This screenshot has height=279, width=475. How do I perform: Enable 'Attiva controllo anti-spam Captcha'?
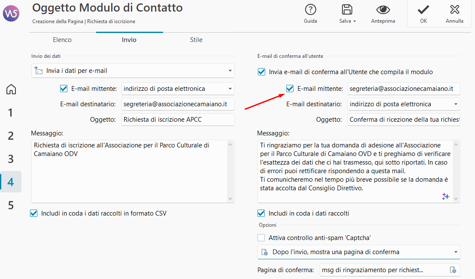(x=261, y=238)
